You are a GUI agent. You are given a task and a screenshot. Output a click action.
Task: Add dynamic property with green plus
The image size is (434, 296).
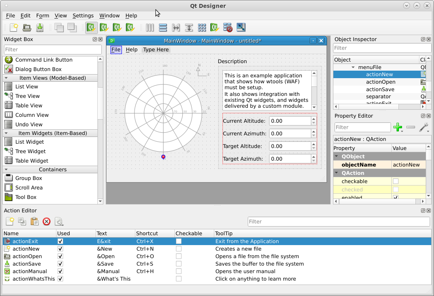coord(398,127)
